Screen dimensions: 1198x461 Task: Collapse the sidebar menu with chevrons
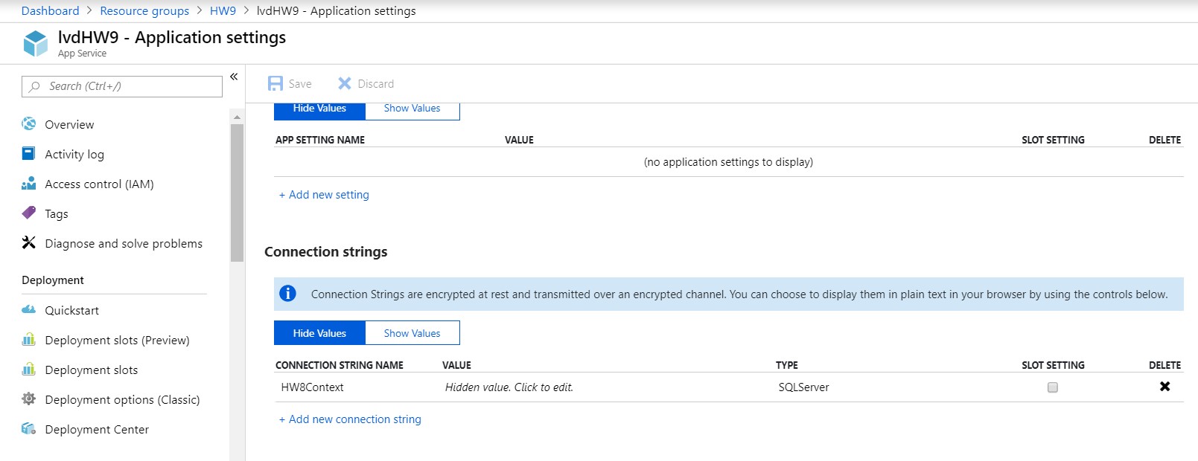[x=234, y=77]
